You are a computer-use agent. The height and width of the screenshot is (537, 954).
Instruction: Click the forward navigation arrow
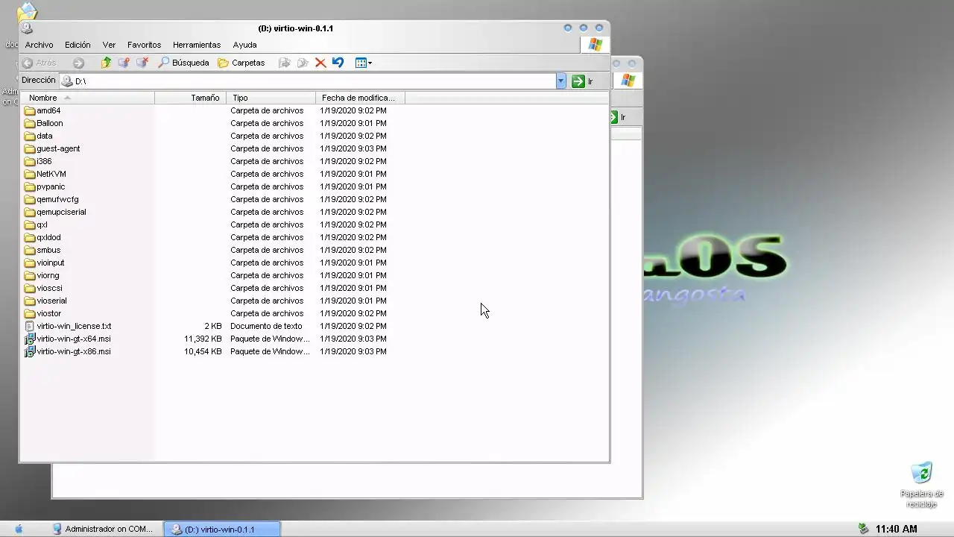(x=78, y=63)
